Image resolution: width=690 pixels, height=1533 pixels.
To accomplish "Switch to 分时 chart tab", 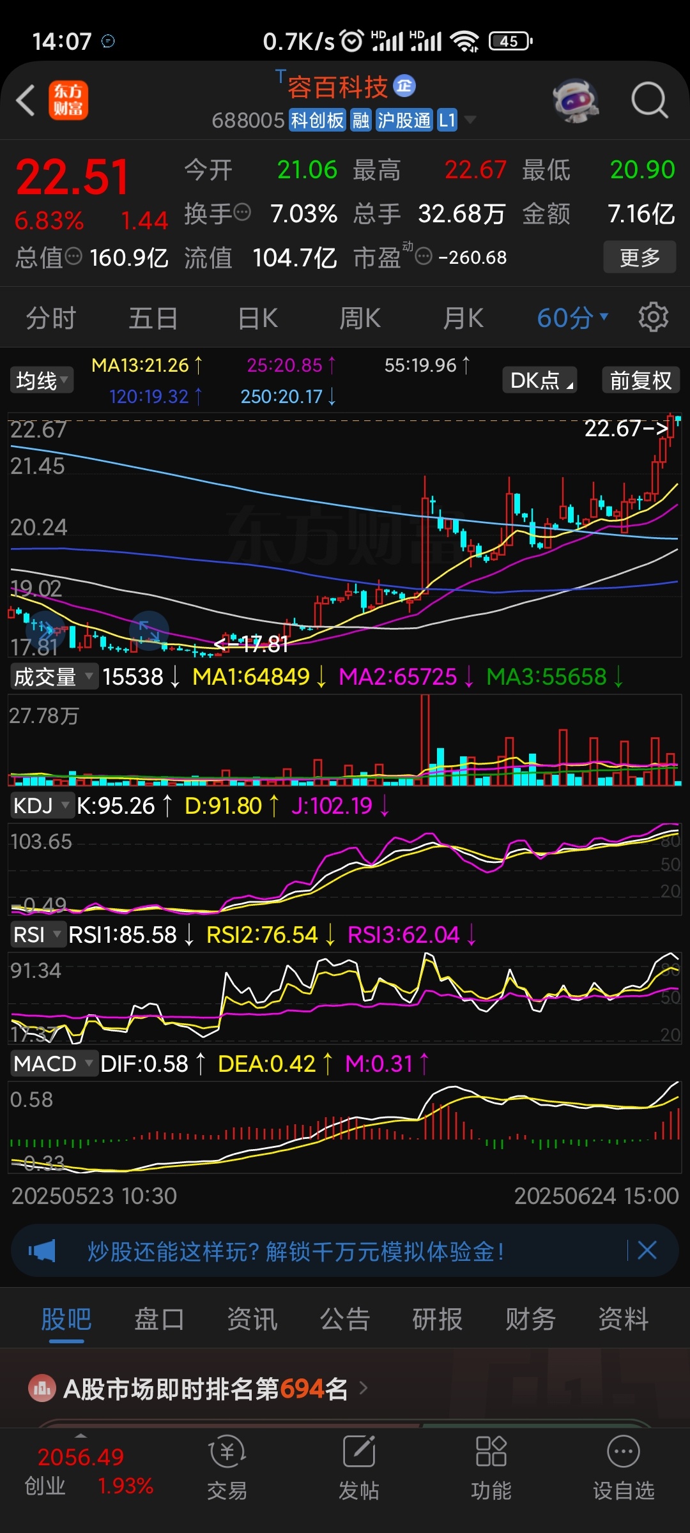I will click(51, 317).
